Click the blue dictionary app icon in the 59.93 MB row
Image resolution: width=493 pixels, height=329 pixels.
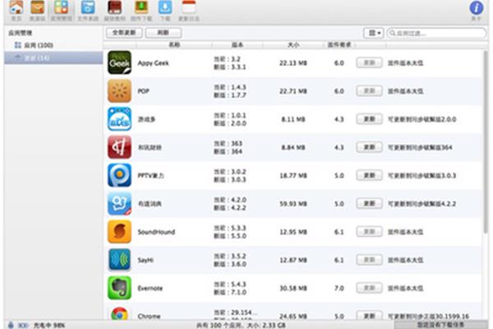tap(119, 204)
